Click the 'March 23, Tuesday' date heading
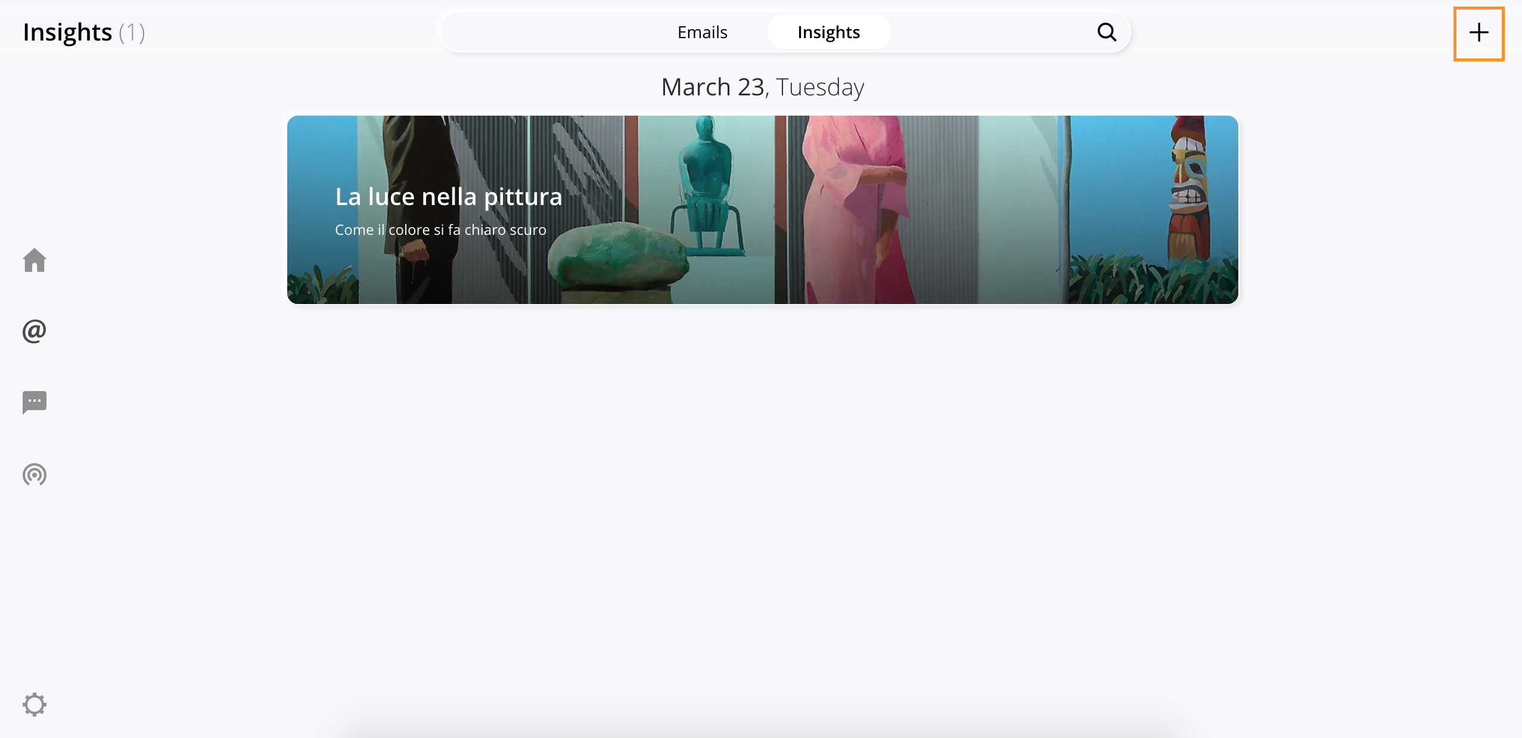 763,87
